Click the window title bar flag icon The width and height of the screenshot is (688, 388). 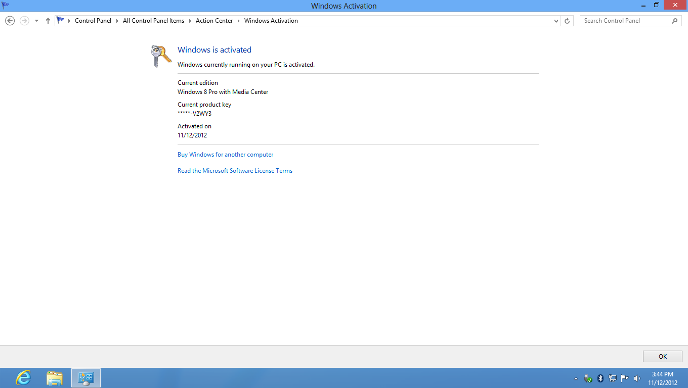pos(6,5)
